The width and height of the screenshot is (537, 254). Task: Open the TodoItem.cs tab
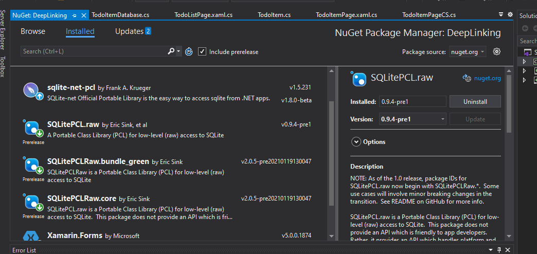pyautogui.click(x=274, y=15)
